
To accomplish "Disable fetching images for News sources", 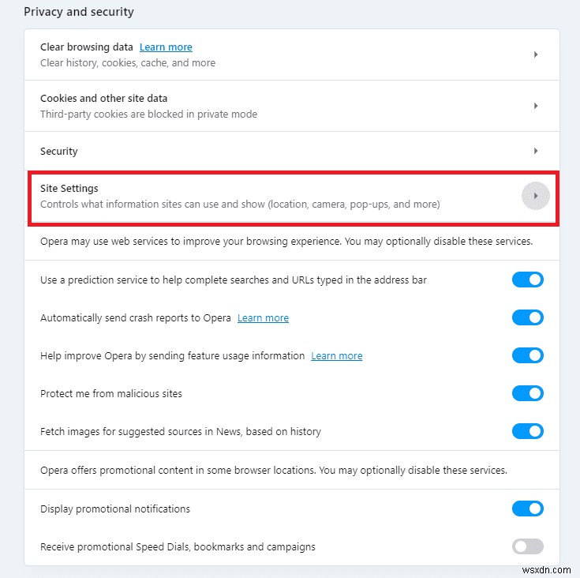I will pyautogui.click(x=528, y=431).
